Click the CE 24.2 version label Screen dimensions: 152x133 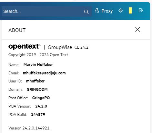(x=81, y=47)
